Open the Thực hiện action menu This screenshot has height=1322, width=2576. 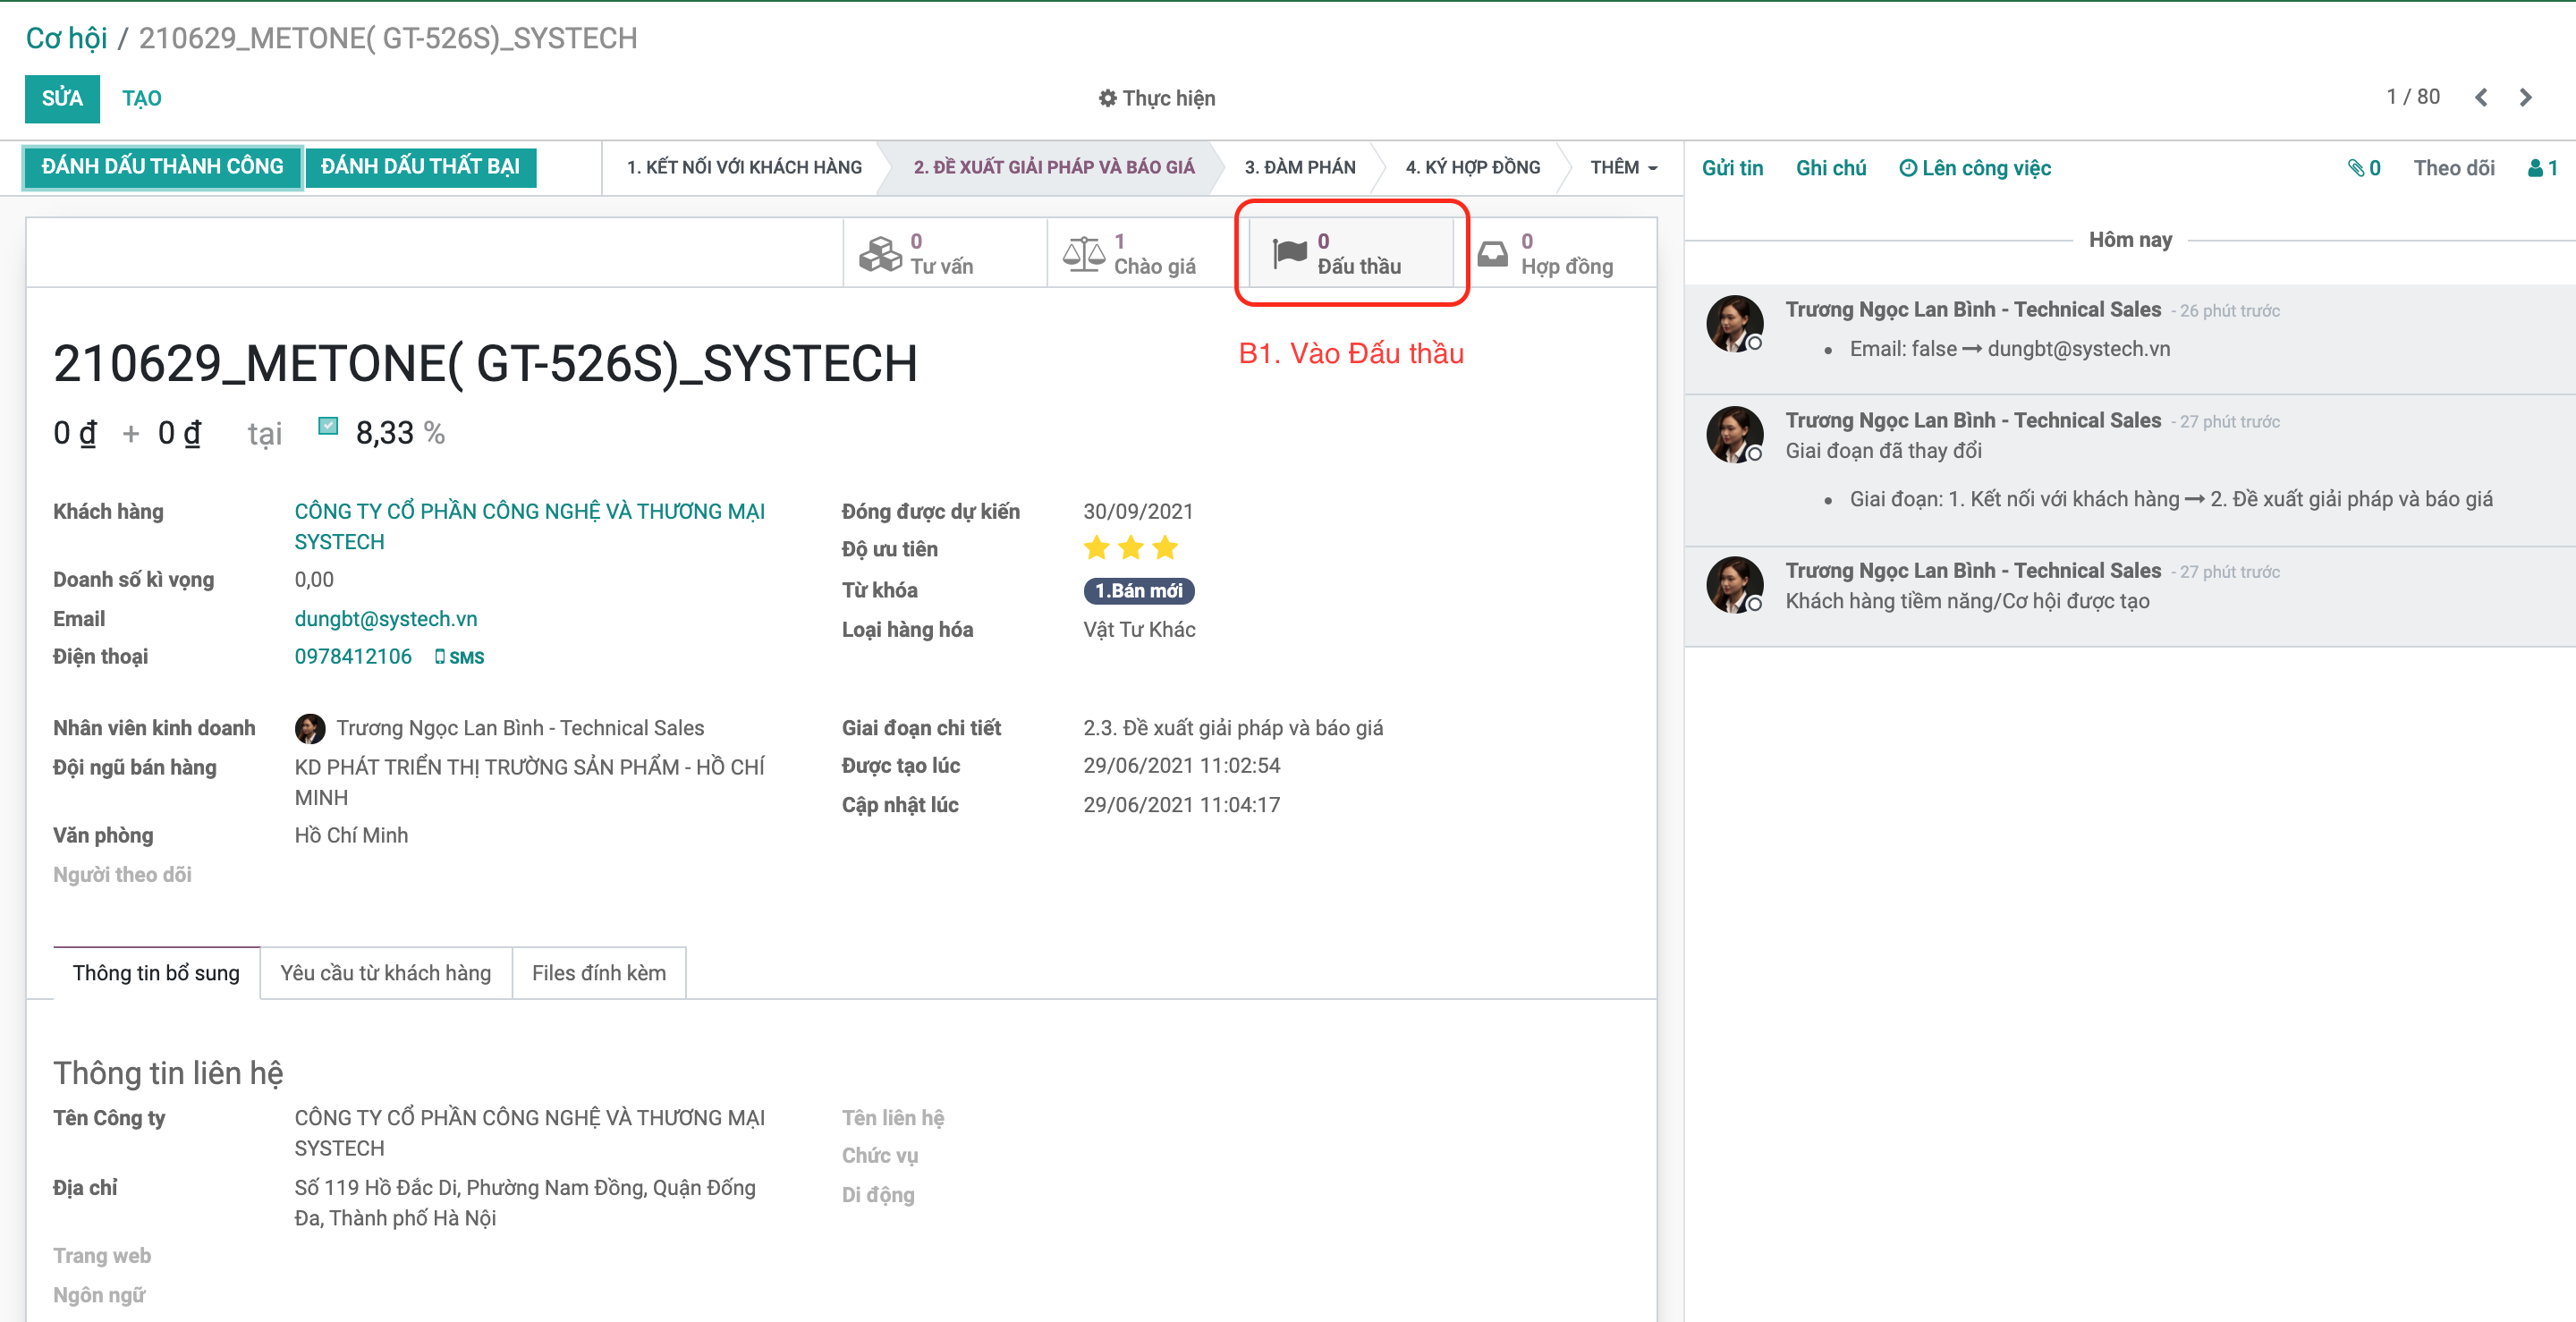[x=1156, y=98]
